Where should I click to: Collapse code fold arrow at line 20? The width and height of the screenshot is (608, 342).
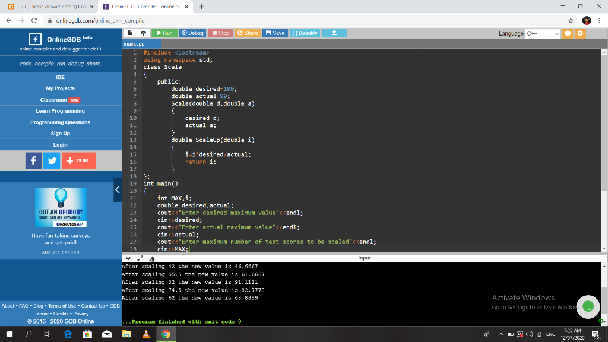point(140,191)
